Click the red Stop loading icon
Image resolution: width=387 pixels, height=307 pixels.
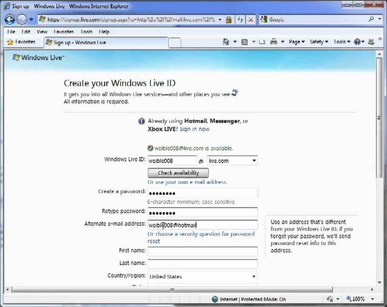coord(251,20)
